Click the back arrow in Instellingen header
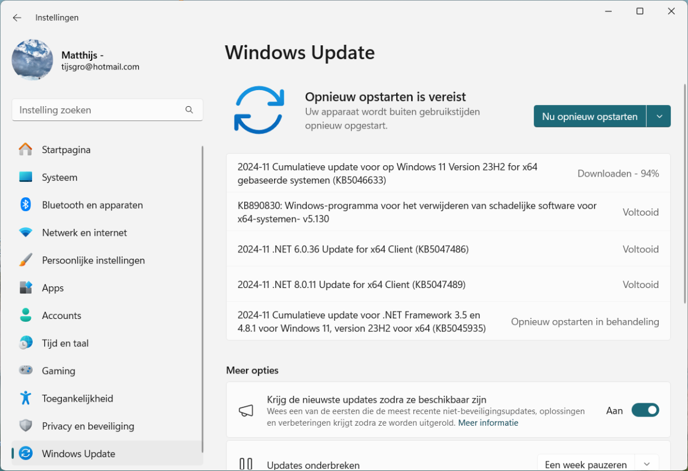This screenshot has height=471, width=688. [17, 18]
